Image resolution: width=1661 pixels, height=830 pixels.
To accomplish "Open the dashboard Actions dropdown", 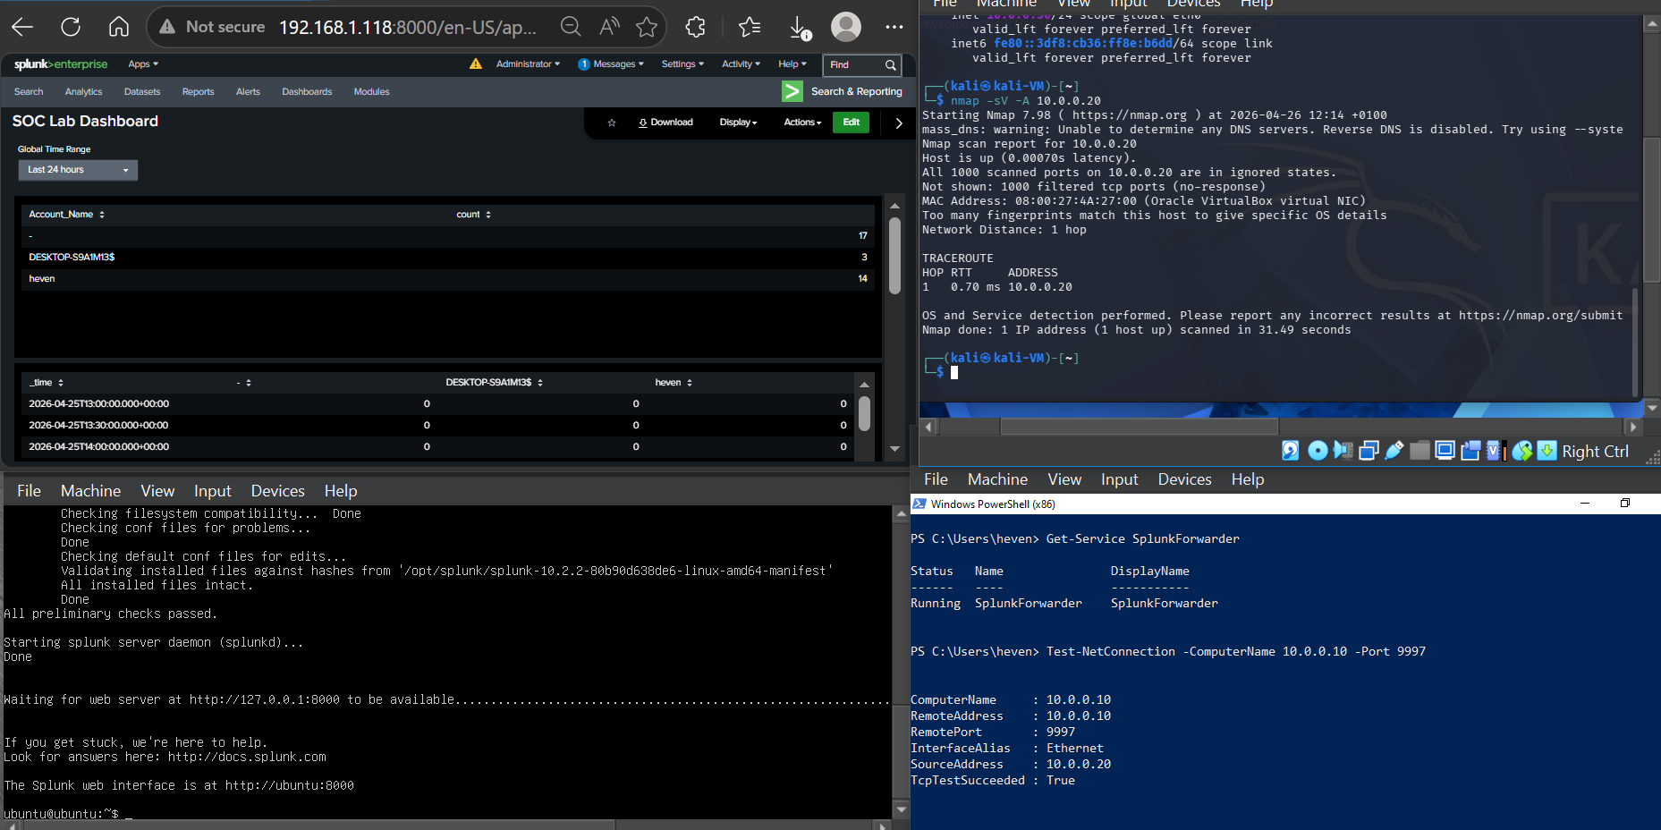I will pyautogui.click(x=802, y=123).
